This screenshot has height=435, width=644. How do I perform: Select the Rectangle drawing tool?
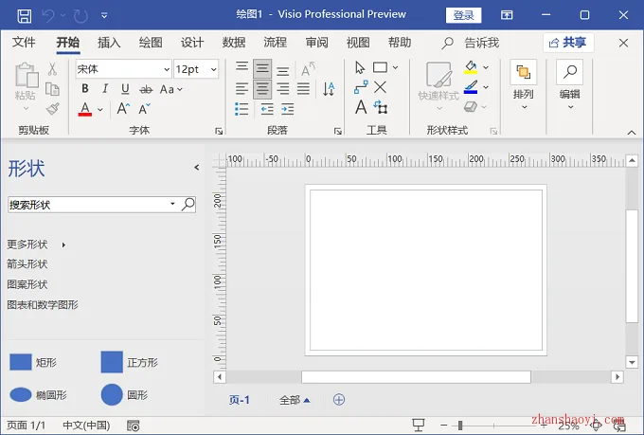pos(380,67)
